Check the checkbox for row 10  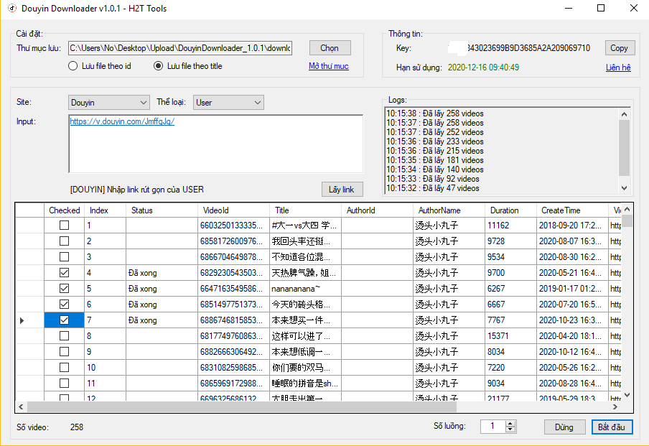point(64,367)
